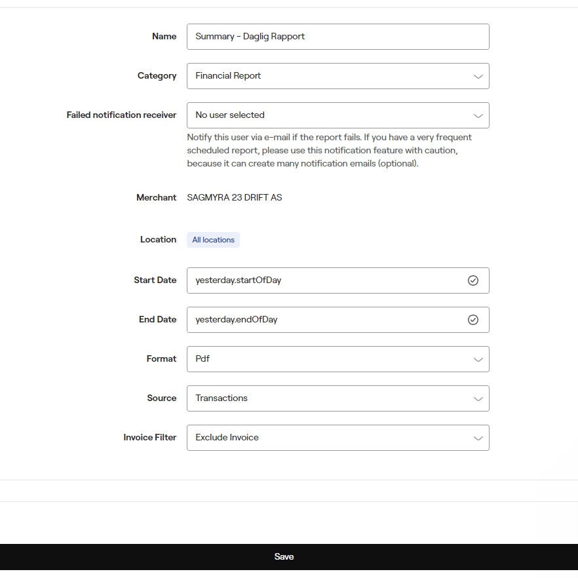The image size is (578, 578).
Task: Click into the yesterday.startOfDay text field
Action: [324, 280]
